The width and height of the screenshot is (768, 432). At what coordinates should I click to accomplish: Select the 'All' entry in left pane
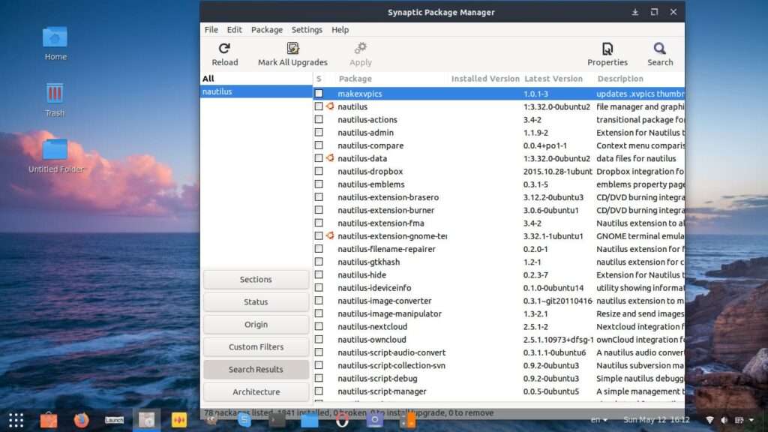pos(256,78)
